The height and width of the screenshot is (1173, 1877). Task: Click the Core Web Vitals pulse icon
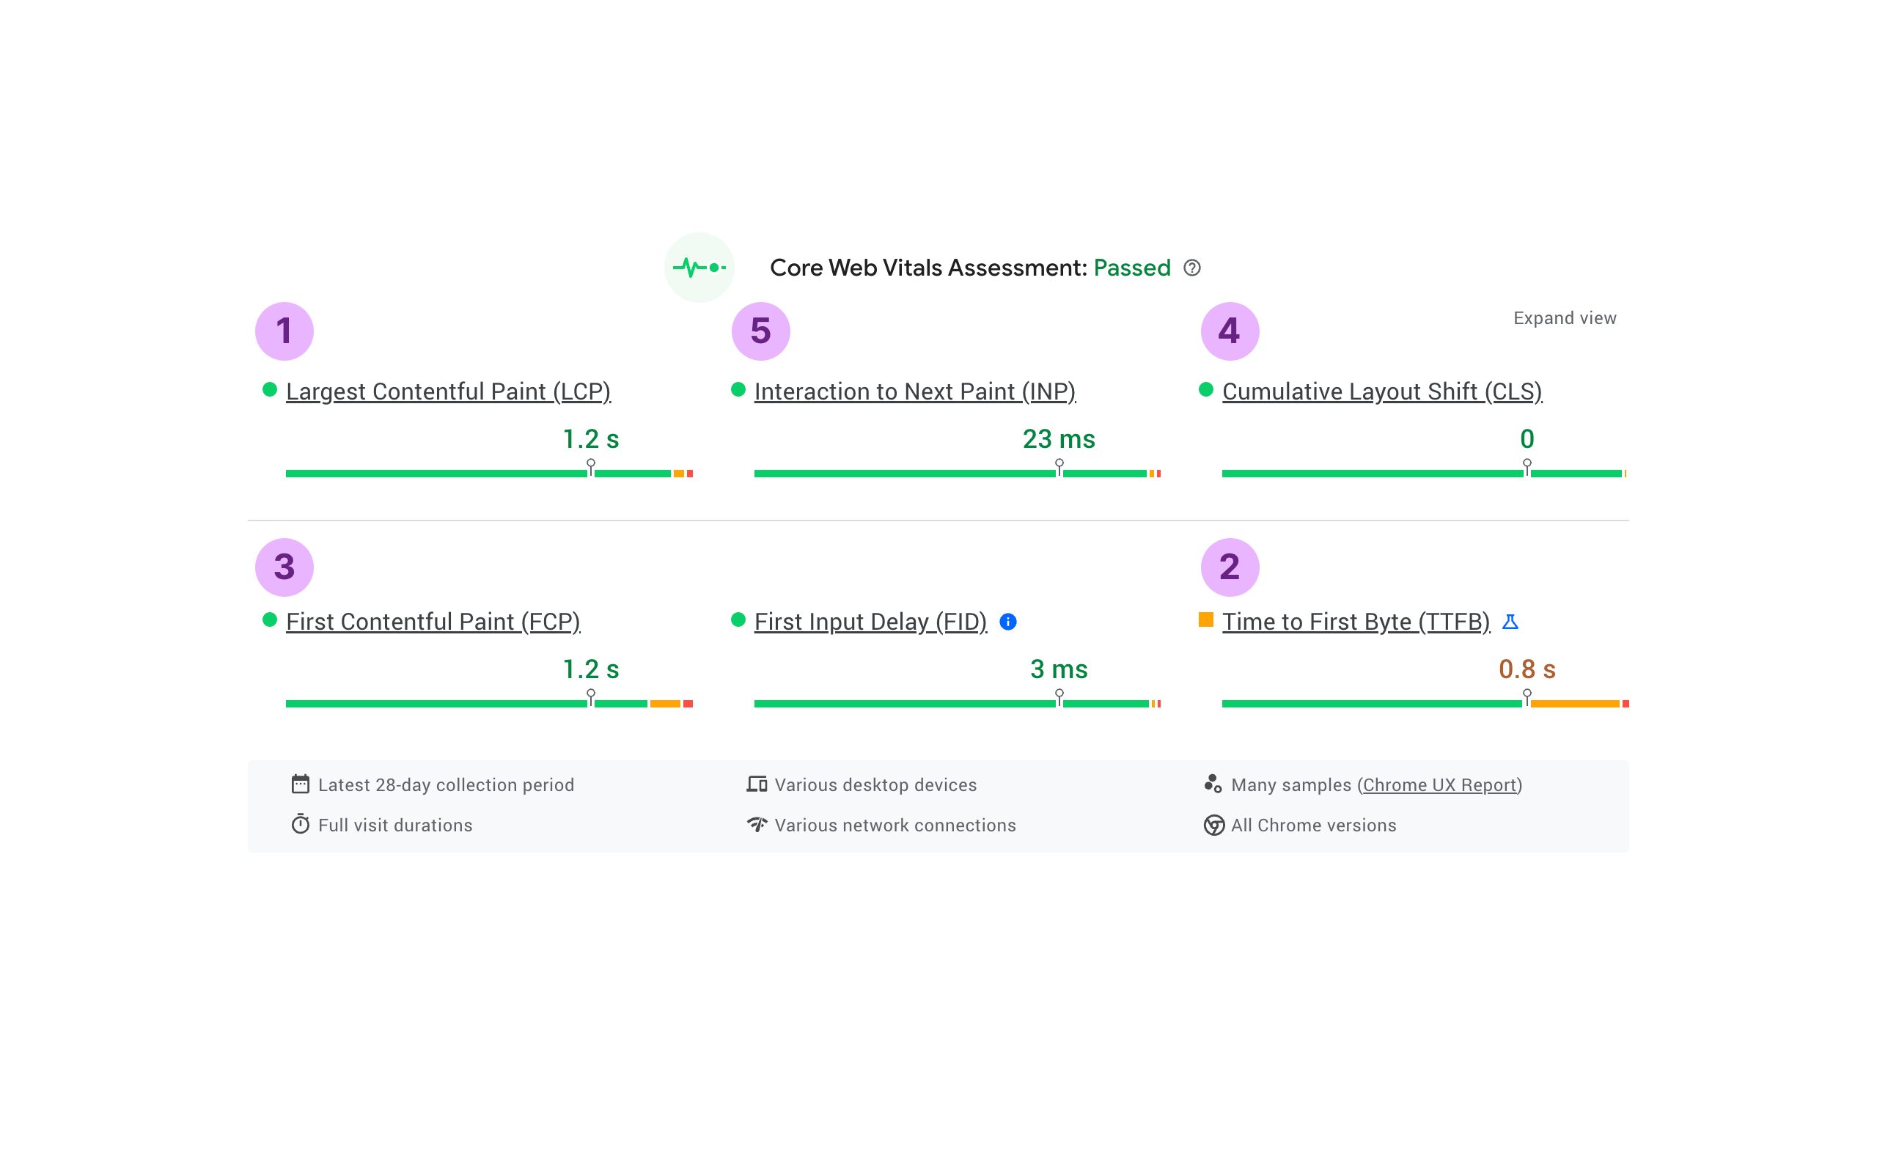tap(699, 268)
